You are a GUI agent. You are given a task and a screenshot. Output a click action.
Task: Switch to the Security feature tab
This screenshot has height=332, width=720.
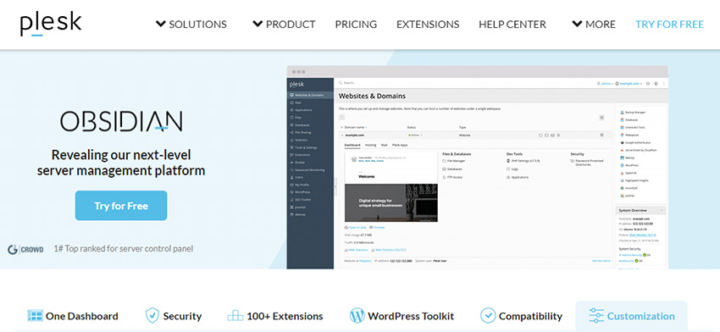click(174, 316)
